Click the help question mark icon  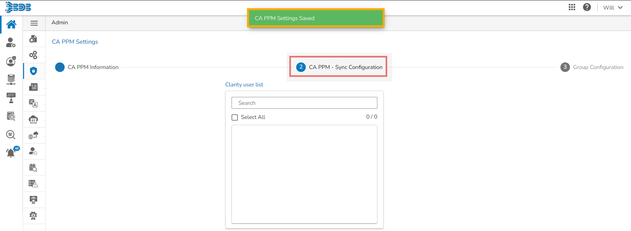tap(587, 7)
